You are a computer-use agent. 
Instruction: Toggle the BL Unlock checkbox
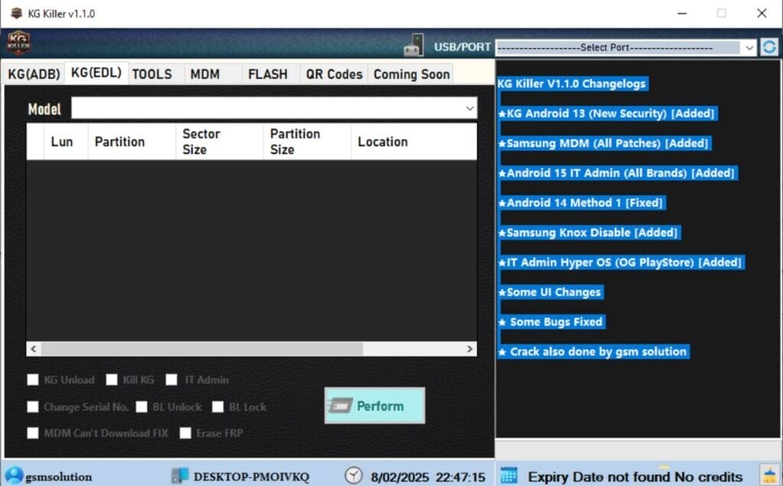click(142, 407)
